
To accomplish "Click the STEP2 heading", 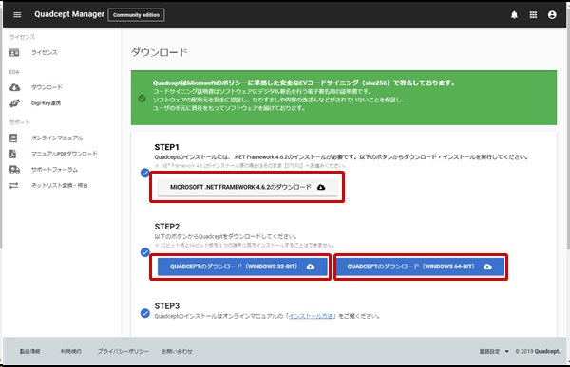I will pos(167,227).
